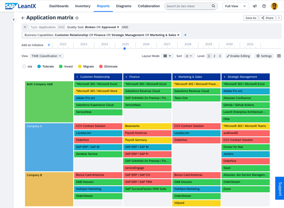Select Level 1
The width and height of the screenshot is (284, 208).
click(209, 56)
